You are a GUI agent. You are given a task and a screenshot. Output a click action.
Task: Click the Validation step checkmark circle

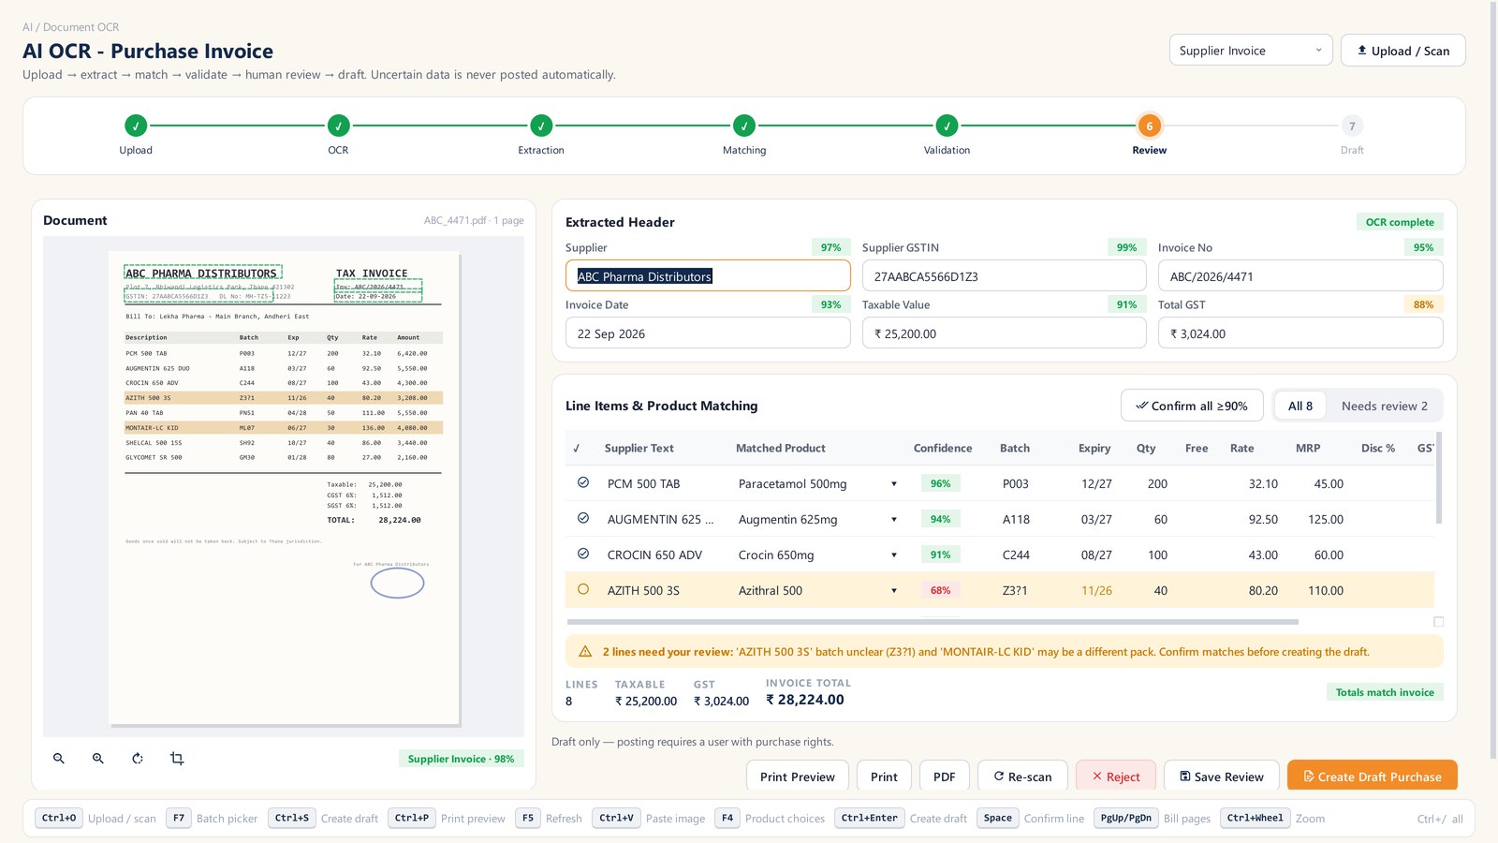click(x=947, y=126)
